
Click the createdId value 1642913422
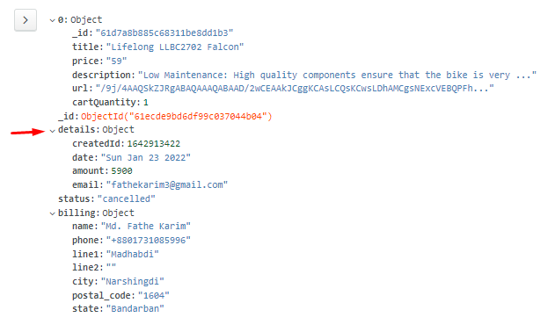(154, 144)
